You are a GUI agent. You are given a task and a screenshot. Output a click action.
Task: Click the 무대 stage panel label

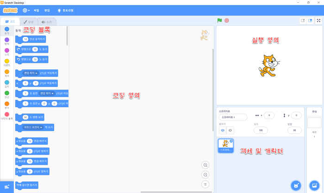pyautogui.click(x=314, y=112)
